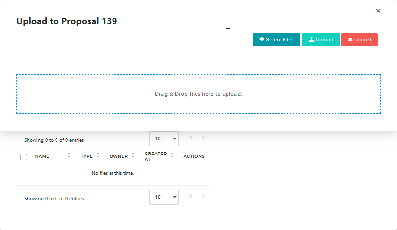Screen dimensions: 397x230
Task: Click the 'No files at this time.' message
Action: pos(113,173)
